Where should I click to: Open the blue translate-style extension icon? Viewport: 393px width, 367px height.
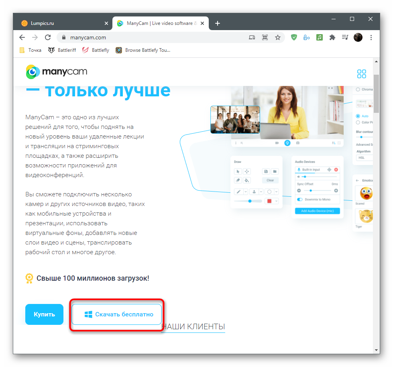(x=307, y=38)
